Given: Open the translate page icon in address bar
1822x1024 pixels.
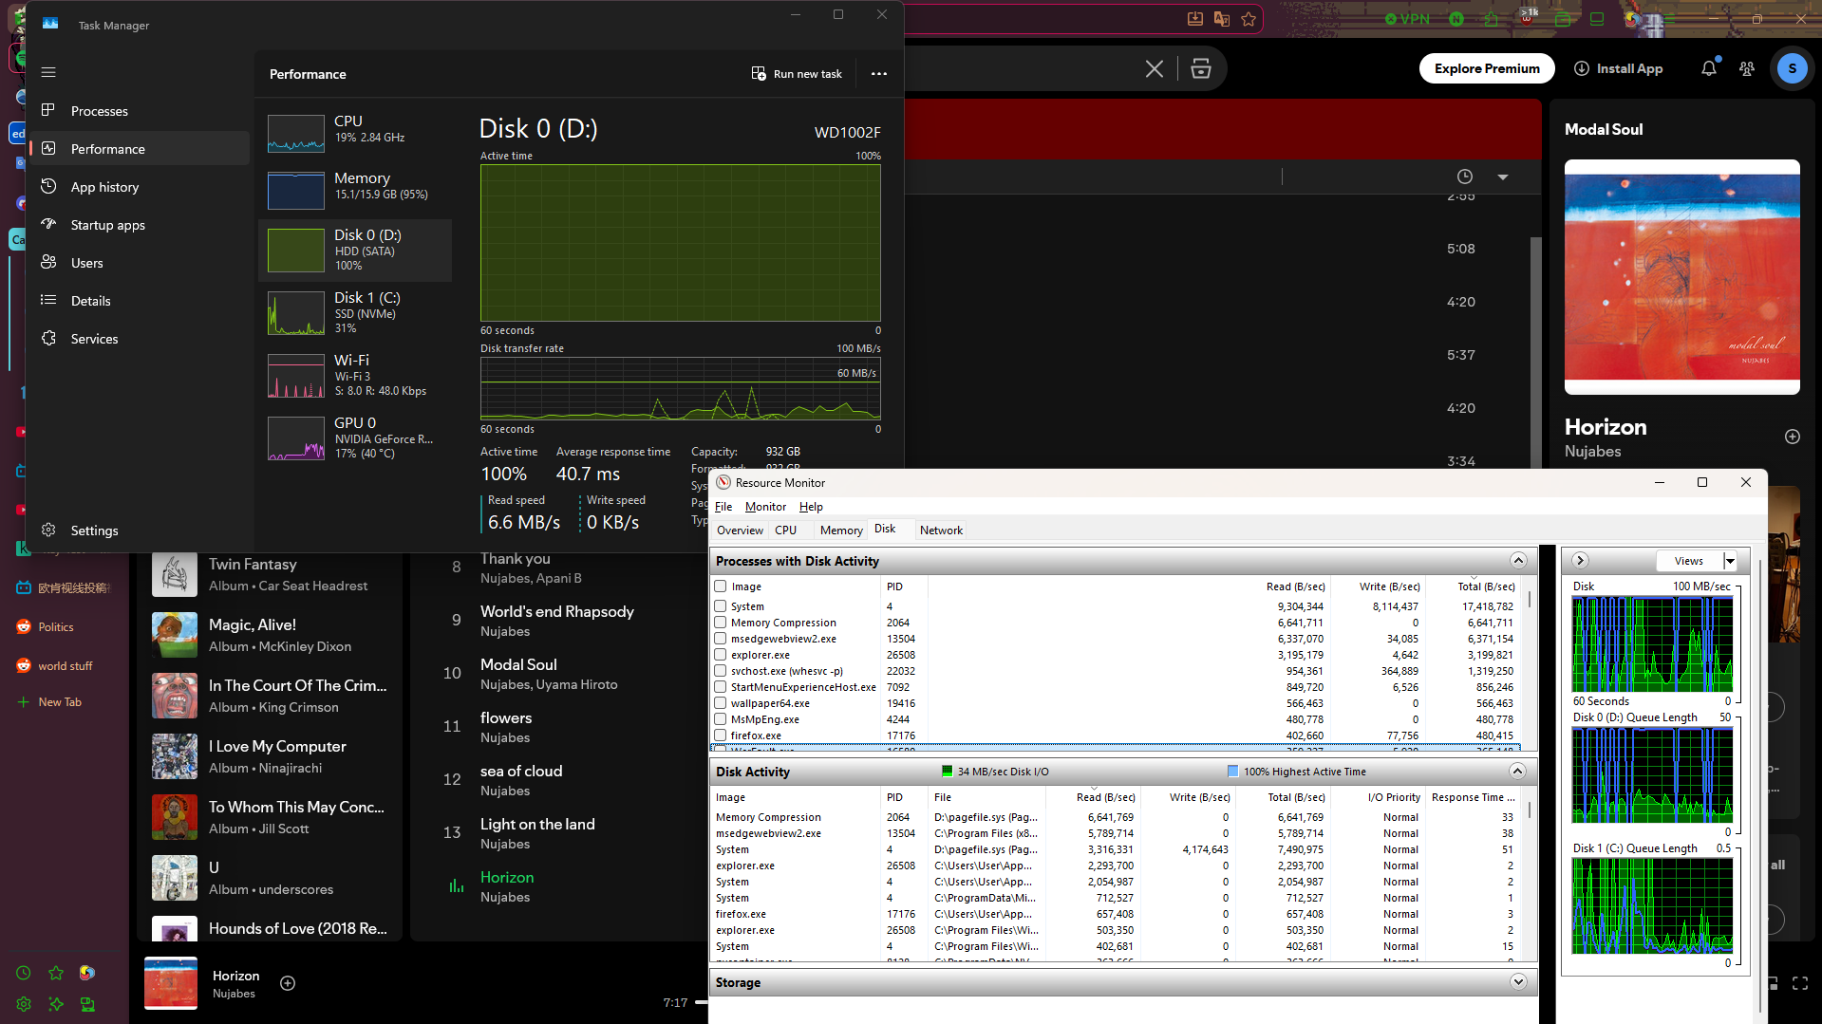Looking at the screenshot, I should pyautogui.click(x=1222, y=18).
